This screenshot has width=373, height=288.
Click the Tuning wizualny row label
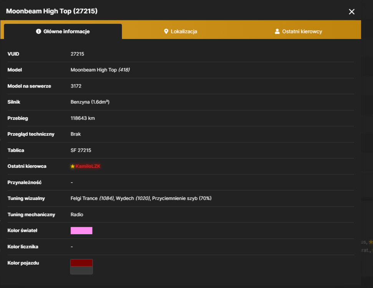click(26, 199)
